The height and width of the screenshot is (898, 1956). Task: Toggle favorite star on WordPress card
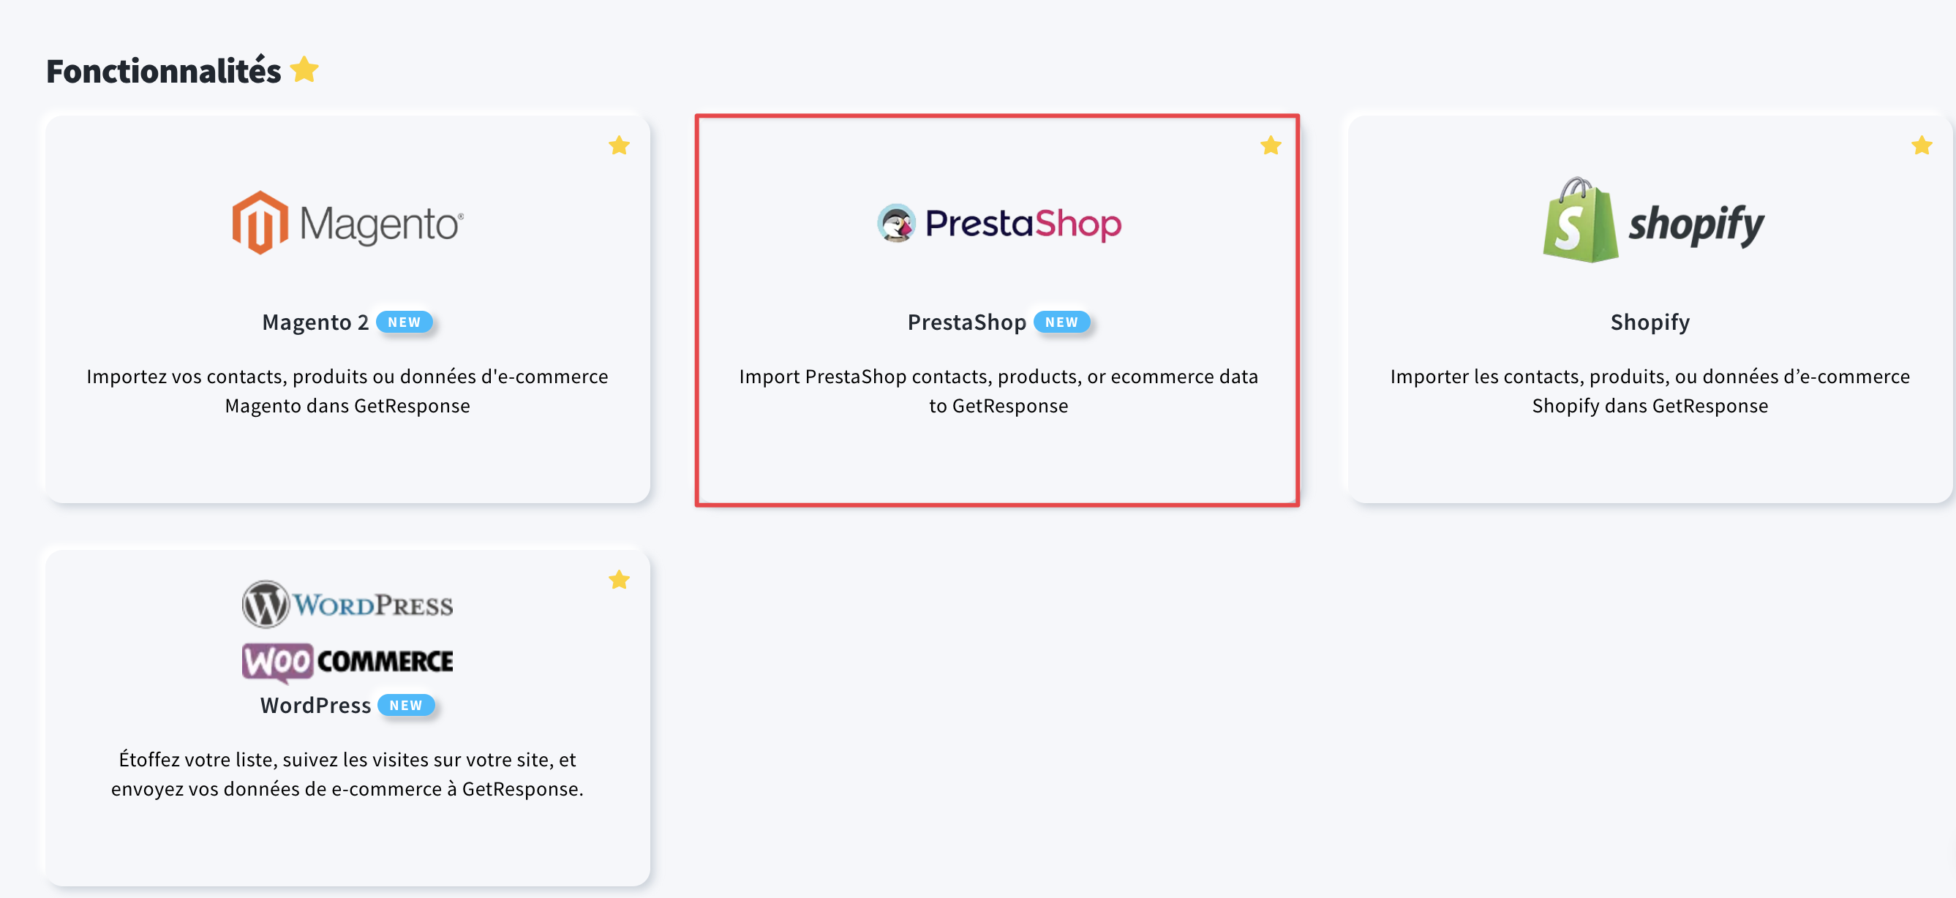[619, 580]
